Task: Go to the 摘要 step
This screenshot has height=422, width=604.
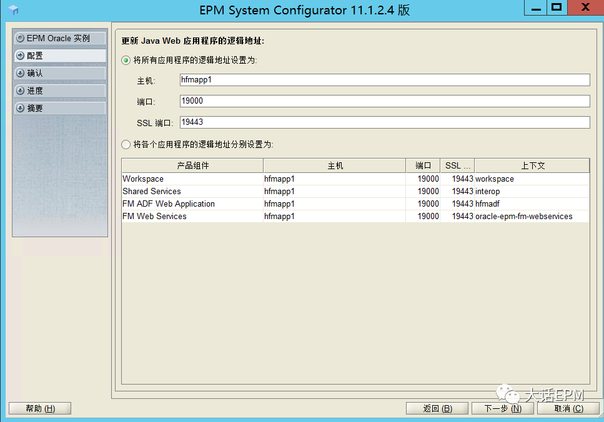Action: (60, 108)
